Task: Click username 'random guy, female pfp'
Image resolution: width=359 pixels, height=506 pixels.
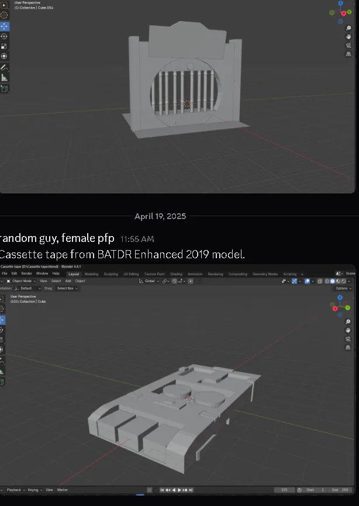Action: tap(57, 238)
